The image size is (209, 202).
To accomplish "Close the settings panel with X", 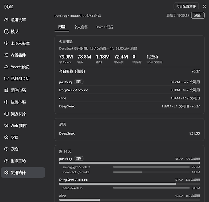I will pos(205,6).
